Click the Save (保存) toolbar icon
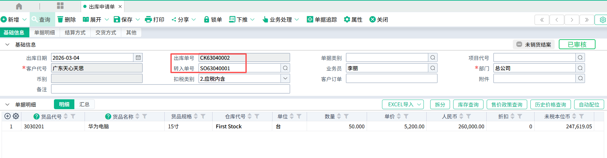 117,19
